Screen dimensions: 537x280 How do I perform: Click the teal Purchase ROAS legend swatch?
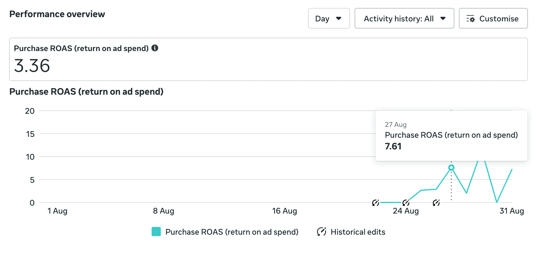(x=156, y=232)
